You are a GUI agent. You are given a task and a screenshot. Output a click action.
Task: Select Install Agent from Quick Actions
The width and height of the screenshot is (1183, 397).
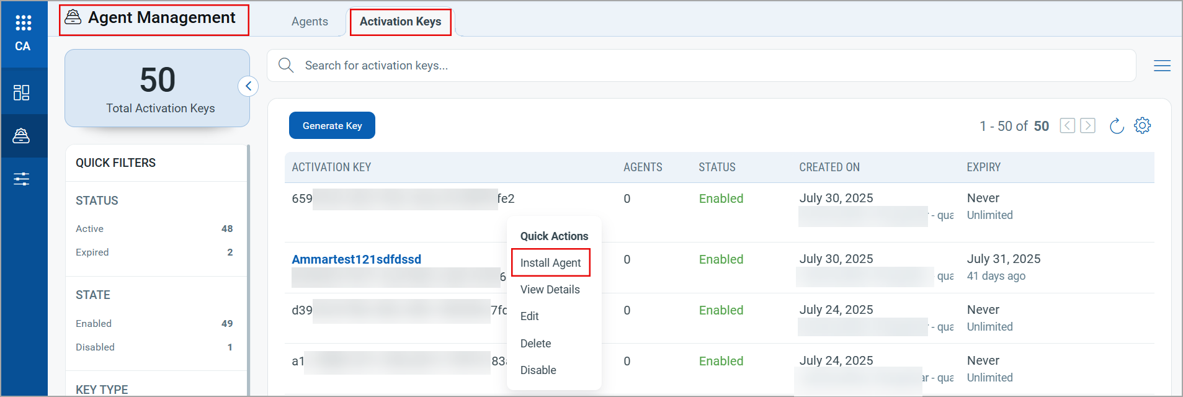tap(550, 263)
